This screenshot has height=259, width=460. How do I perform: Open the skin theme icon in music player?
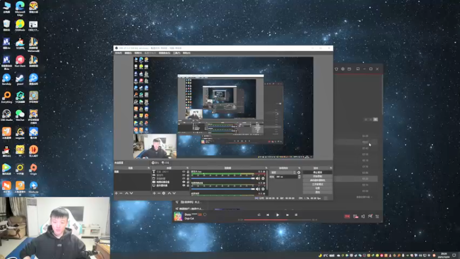336,69
